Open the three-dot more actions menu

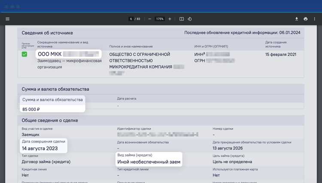click(x=314, y=19)
